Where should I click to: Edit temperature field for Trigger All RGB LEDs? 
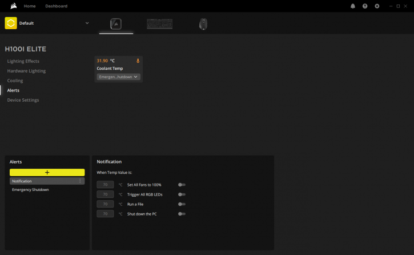(x=105, y=194)
